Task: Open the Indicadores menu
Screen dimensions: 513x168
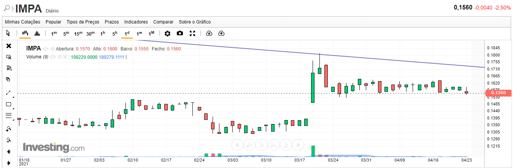Action: tap(136, 22)
